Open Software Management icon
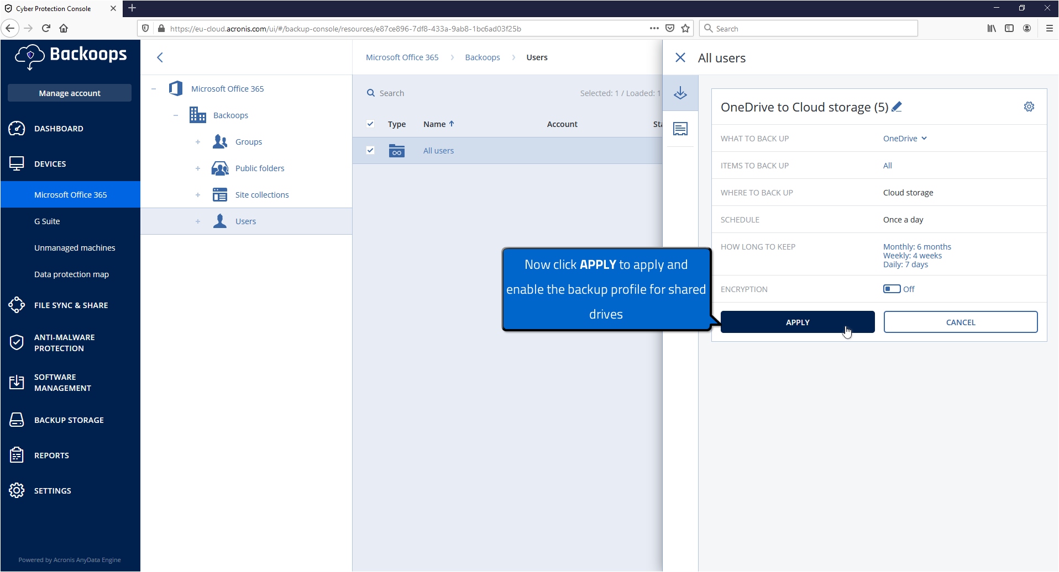The height and width of the screenshot is (572, 1059). [17, 382]
